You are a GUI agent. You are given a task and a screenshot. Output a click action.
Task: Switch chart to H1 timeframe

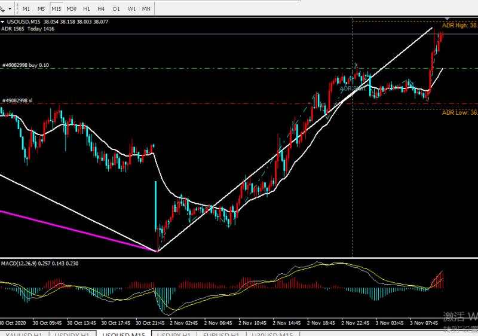(87, 9)
